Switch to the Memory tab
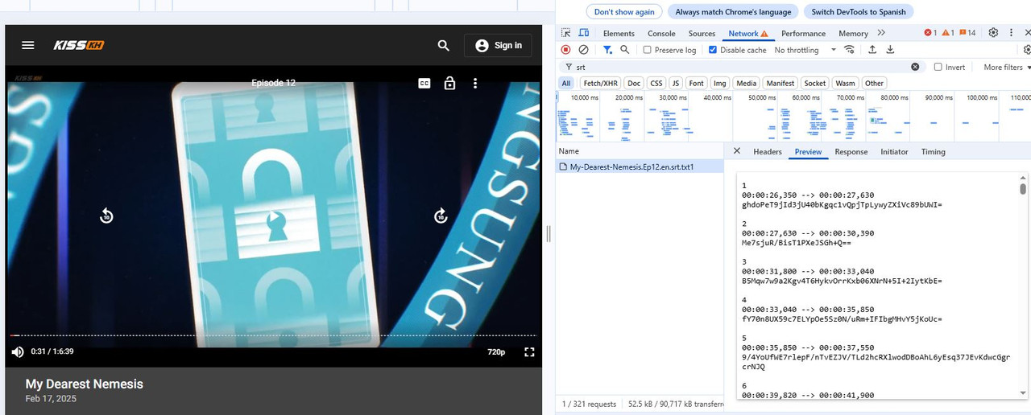 [853, 34]
